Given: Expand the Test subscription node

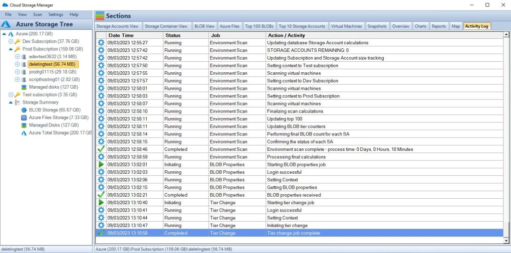Looking at the screenshot, I should [x=11, y=95].
